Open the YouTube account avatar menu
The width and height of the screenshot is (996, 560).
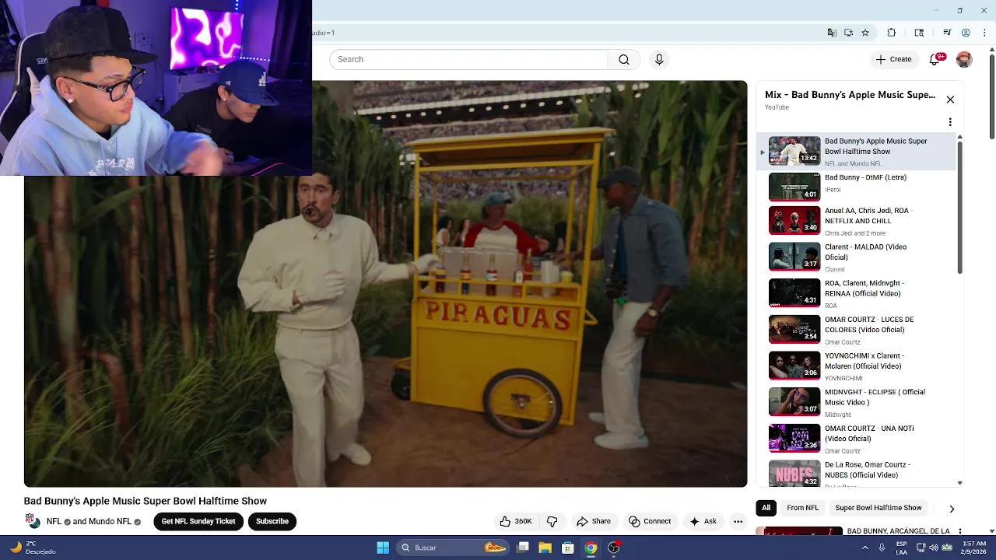(x=964, y=59)
